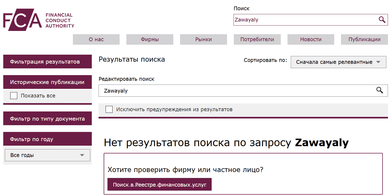This screenshot has height=196, width=392.
Task: Click the magnifier icon in top search box
Action: pos(382,19)
